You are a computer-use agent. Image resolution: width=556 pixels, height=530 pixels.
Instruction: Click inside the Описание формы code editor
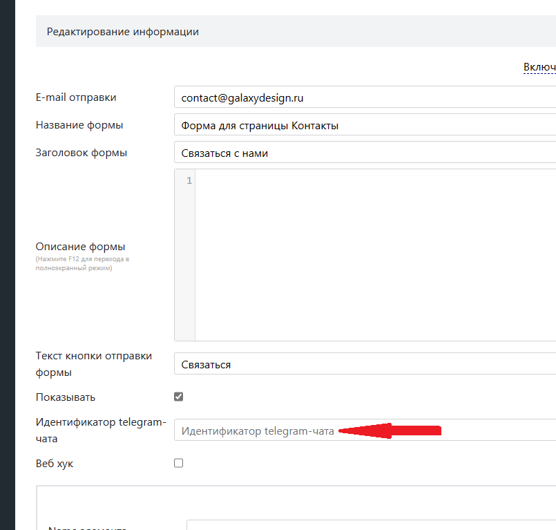tap(375, 255)
